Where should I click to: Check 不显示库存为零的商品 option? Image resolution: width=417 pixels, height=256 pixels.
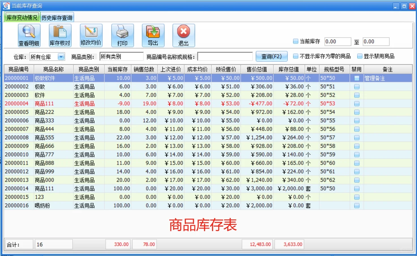point(296,56)
